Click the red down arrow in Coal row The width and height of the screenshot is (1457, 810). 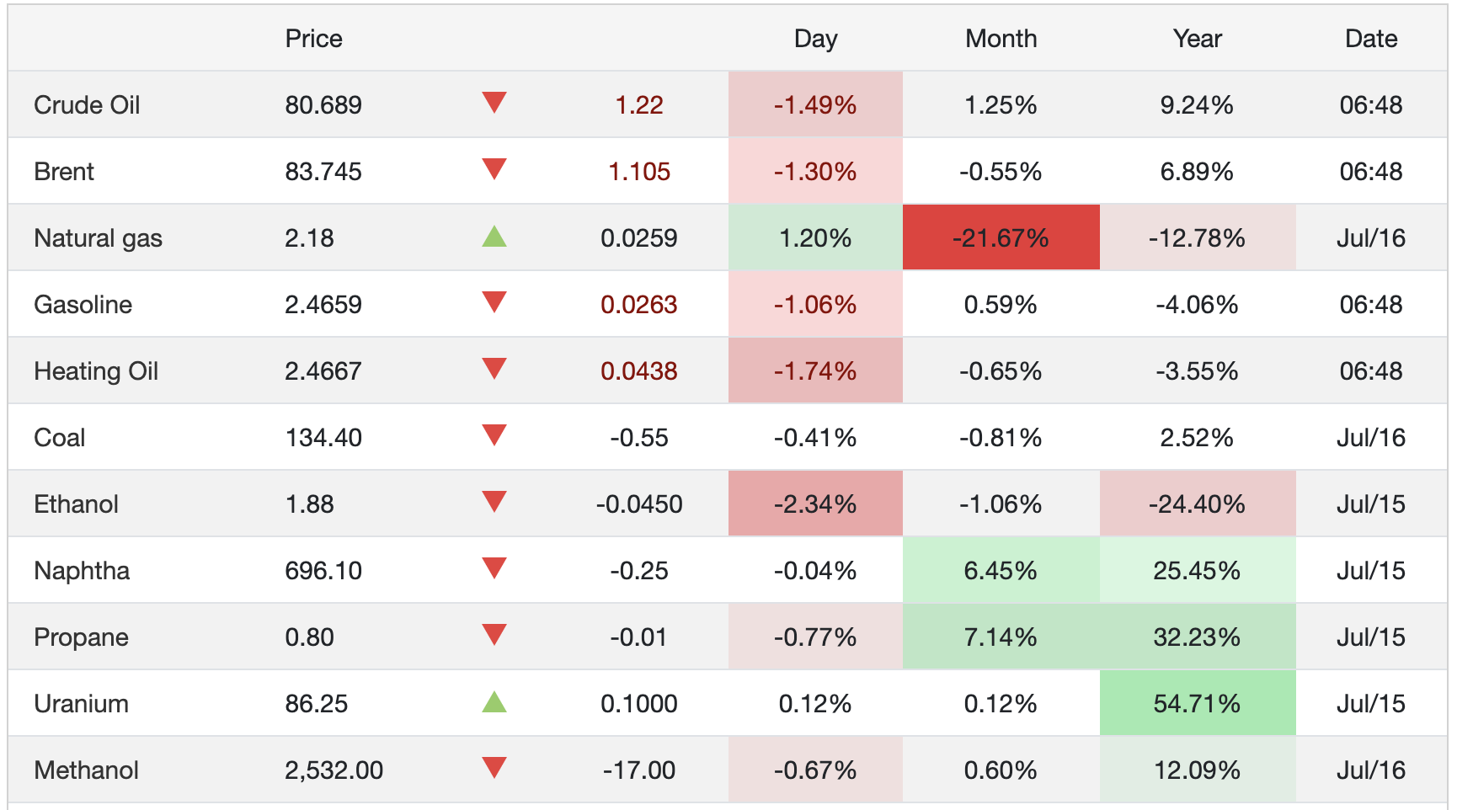point(494,435)
